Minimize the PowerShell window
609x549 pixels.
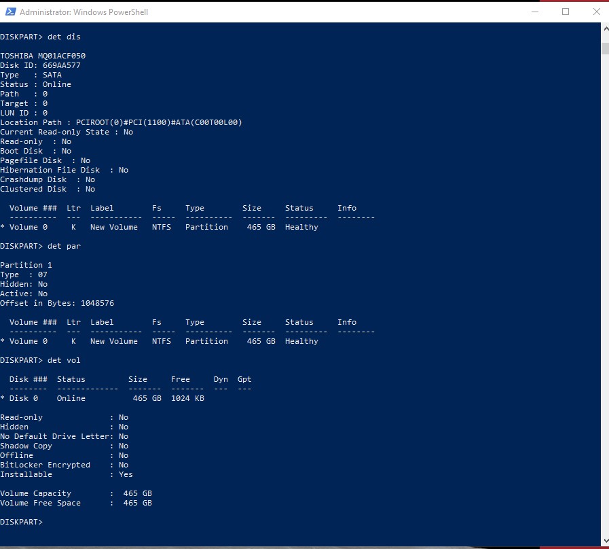[534, 12]
